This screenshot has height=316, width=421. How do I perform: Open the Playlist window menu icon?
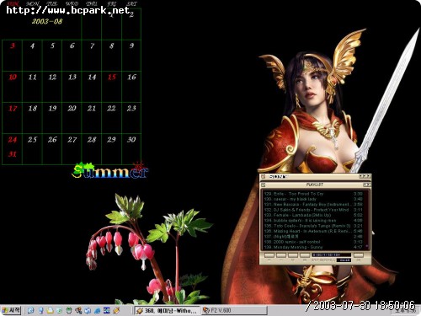[263, 185]
